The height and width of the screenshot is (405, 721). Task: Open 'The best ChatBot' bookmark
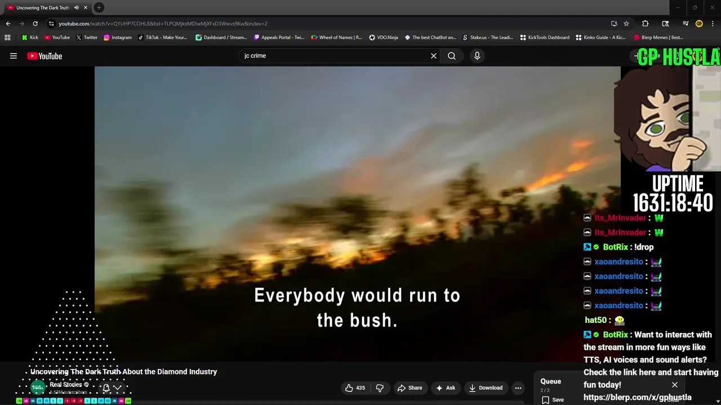[430, 38]
